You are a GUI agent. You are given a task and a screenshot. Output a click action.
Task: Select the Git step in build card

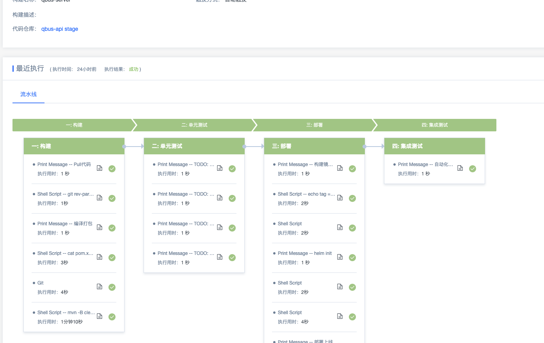coord(41,283)
